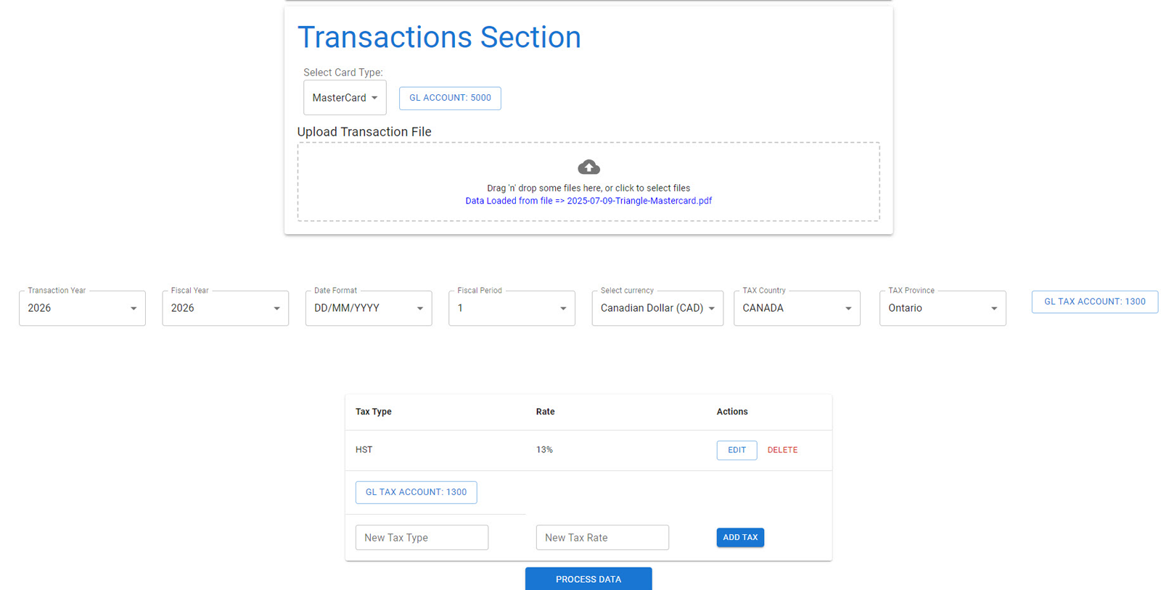Image resolution: width=1161 pixels, height=590 pixels.
Task: Click the GL TAX ACCOUNT: 1300 chip in tax table
Action: click(x=416, y=492)
